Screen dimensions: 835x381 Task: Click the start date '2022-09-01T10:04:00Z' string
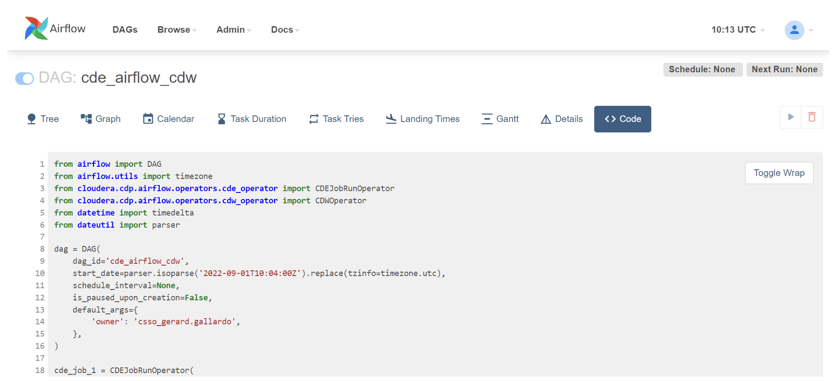coord(250,273)
